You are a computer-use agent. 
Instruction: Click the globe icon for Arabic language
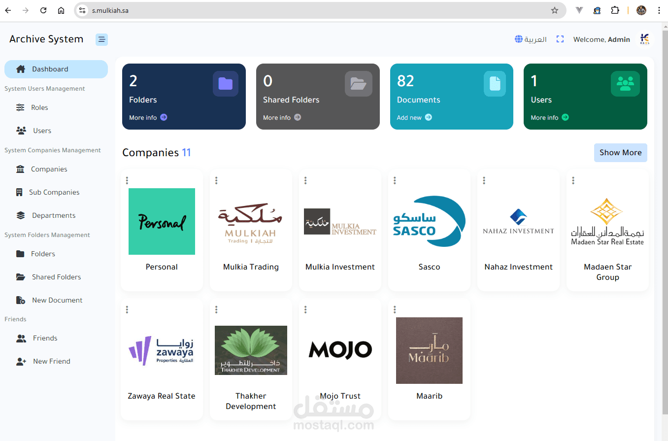519,39
